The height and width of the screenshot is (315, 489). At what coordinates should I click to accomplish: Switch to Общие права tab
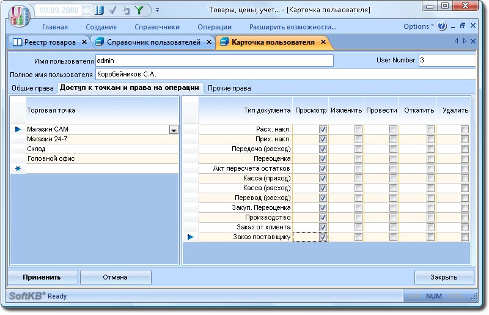click(x=32, y=88)
